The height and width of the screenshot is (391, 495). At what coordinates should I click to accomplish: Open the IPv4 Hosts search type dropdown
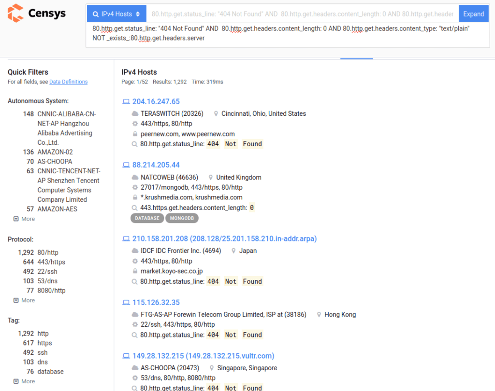click(x=116, y=14)
